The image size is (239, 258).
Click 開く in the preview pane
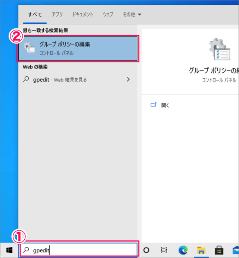pyautogui.click(x=165, y=105)
